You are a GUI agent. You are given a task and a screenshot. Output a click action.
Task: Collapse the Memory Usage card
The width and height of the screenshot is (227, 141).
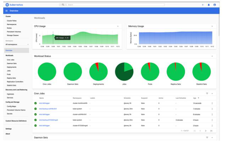[212, 26]
